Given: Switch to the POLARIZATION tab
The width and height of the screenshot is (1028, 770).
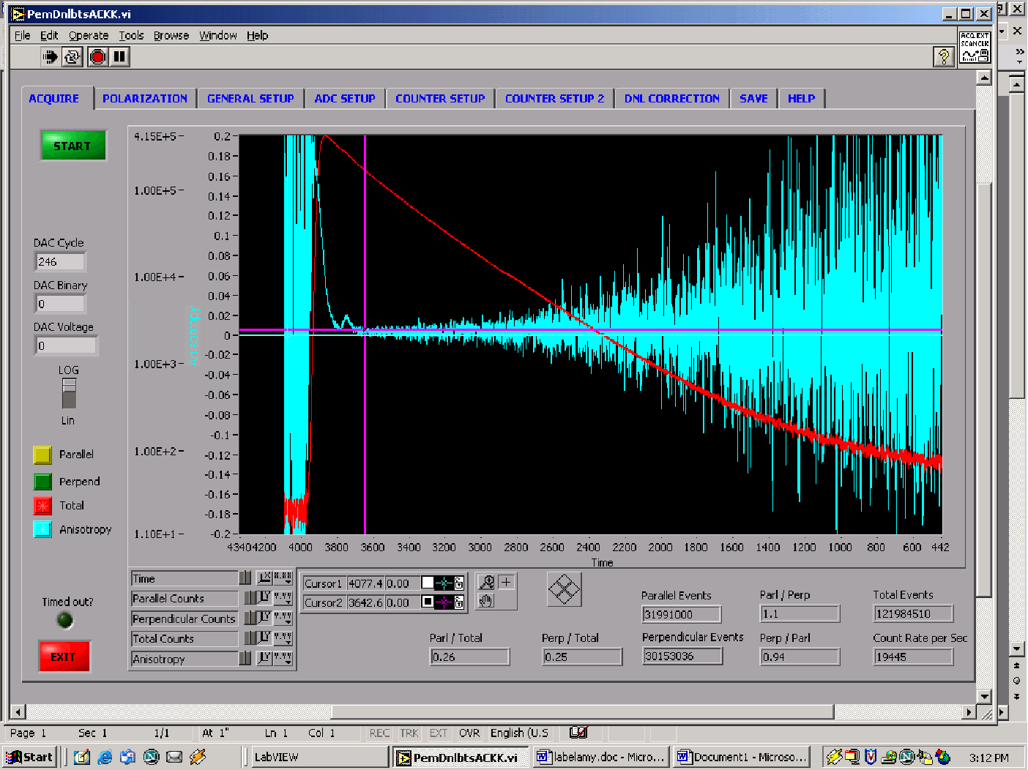Looking at the screenshot, I should coord(145,98).
